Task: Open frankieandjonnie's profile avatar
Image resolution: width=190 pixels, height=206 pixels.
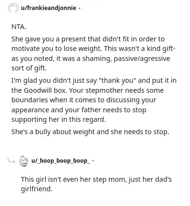Action: point(13,8)
